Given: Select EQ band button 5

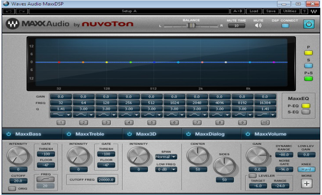Looking at the screenshot, I should click(x=152, y=122).
